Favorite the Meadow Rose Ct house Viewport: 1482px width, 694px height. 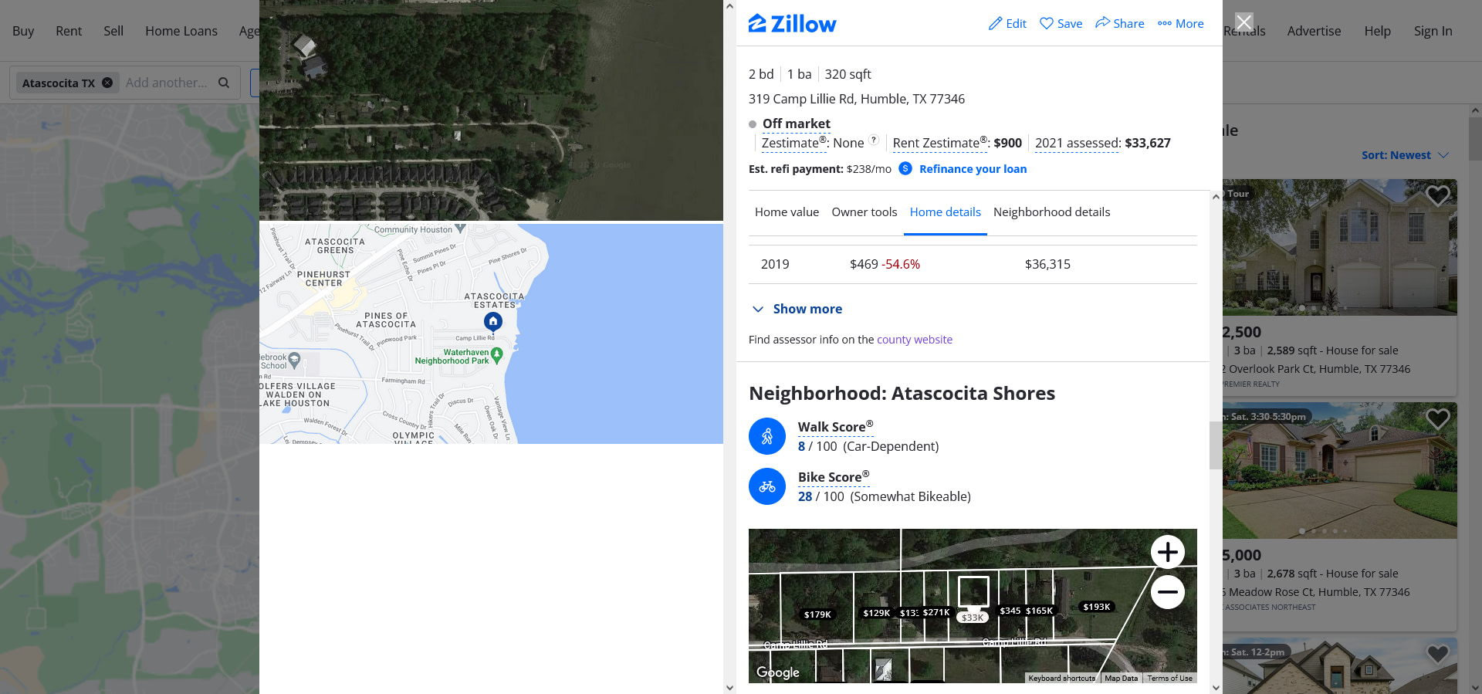coord(1437,419)
